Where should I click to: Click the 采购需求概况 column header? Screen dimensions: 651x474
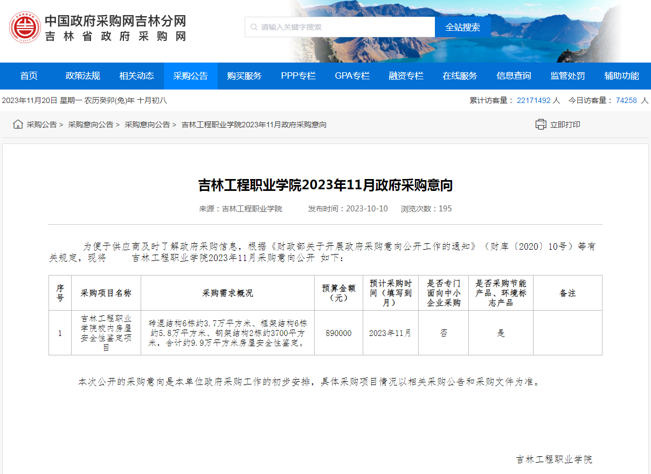[x=227, y=293]
